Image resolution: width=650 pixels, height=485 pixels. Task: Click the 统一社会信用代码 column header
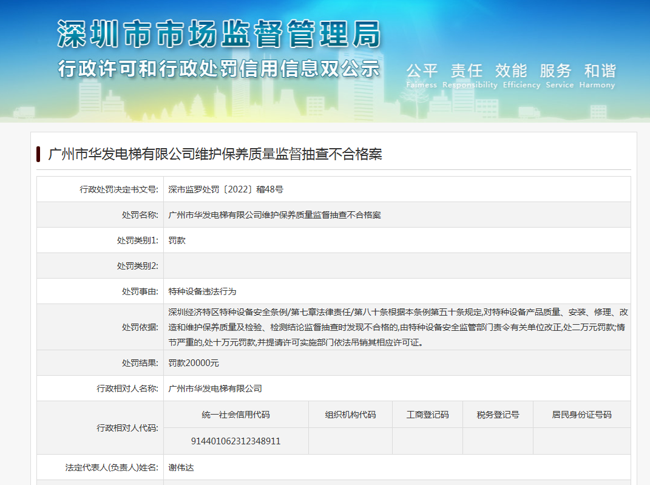click(x=236, y=415)
